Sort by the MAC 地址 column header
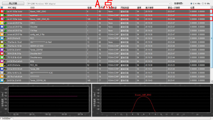 pos(12,8)
